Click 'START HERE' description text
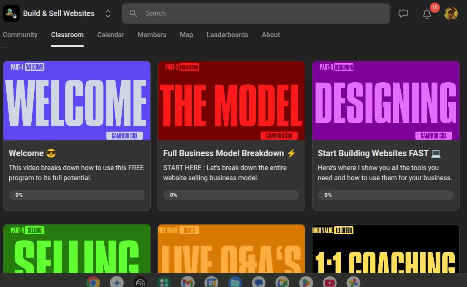Image resolution: width=467 pixels, height=287 pixels. click(225, 173)
